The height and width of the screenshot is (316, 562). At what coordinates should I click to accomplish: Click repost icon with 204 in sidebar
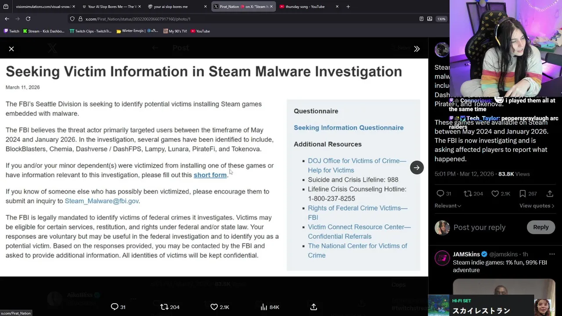468,194
